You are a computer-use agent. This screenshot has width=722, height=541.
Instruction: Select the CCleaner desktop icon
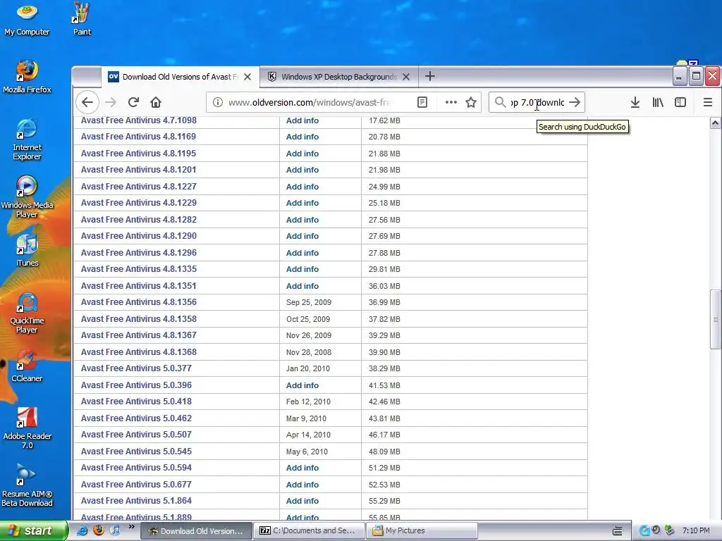coord(27,366)
